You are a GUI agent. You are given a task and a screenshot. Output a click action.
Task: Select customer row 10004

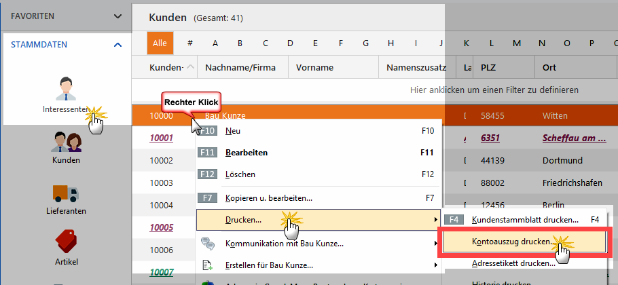coord(161,205)
